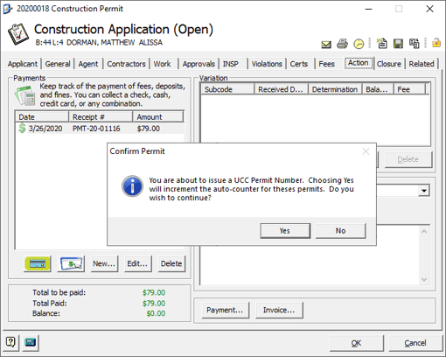Click the Invoice... button
The image size is (446, 357).
[279, 310]
